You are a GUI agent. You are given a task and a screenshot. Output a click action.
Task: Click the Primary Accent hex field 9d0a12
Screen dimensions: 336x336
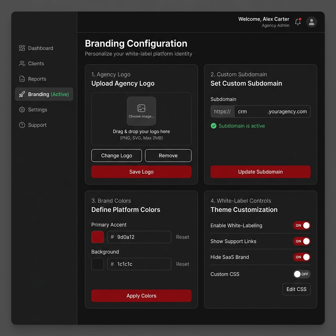(x=139, y=237)
